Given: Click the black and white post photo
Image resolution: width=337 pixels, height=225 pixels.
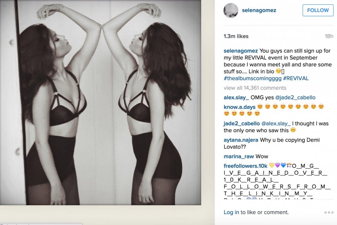Looking at the screenshot, I should 100,102.
